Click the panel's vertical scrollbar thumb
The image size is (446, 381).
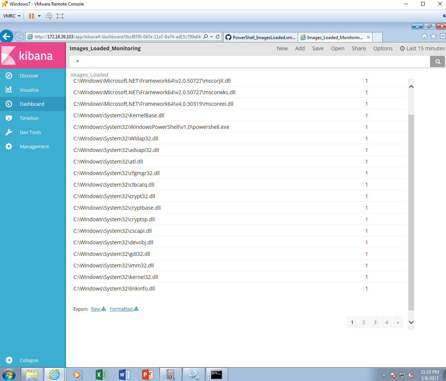[x=411, y=212]
